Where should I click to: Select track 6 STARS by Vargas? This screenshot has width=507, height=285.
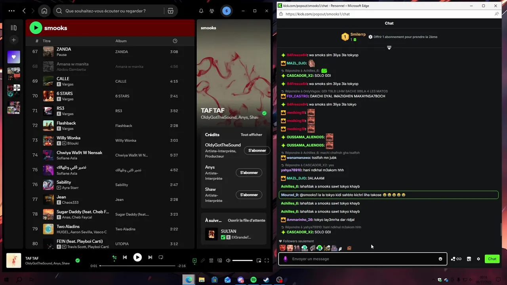coord(110,96)
